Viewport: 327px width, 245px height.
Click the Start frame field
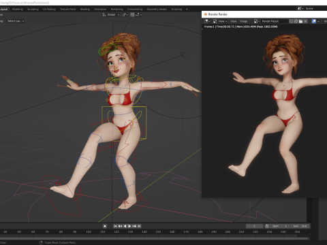click(280, 226)
